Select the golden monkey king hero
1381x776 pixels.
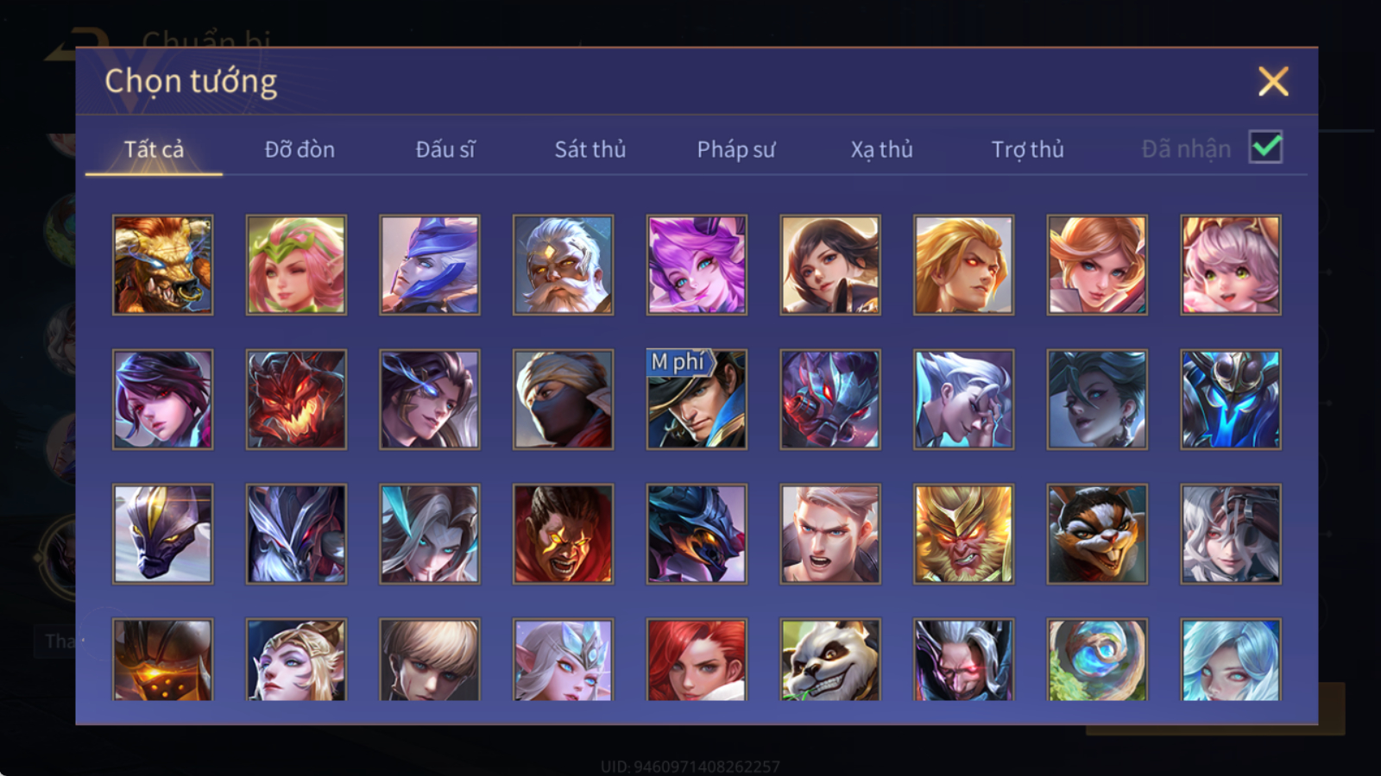tap(963, 534)
